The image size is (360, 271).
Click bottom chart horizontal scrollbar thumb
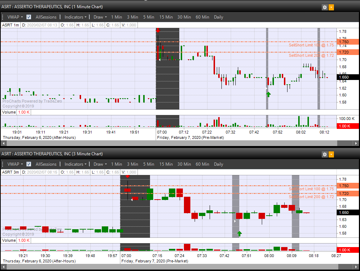pos(172,267)
